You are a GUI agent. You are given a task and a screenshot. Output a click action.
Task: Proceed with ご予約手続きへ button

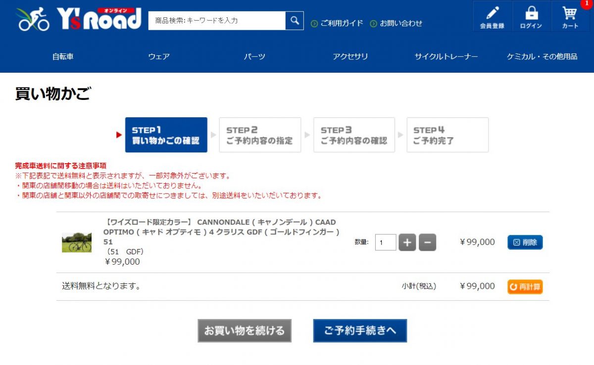(360, 331)
